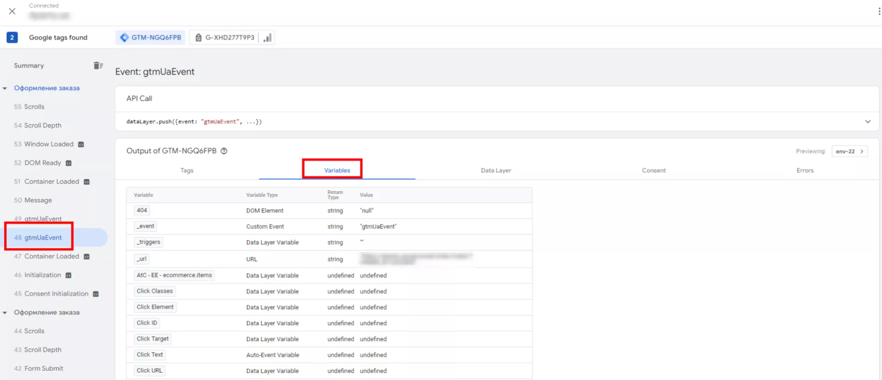Switch to the Data Layer tab

(x=496, y=171)
